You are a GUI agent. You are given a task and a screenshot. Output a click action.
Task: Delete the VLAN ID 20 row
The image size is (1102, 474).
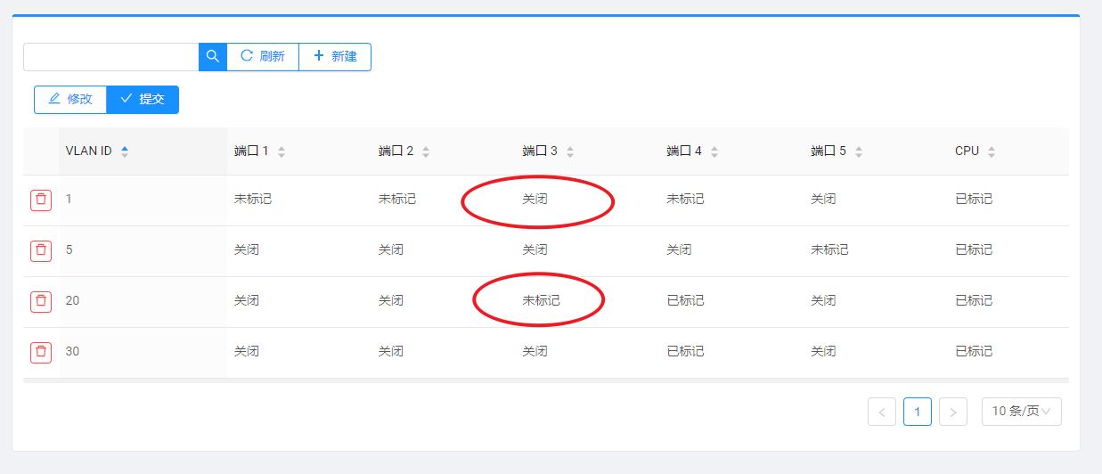[x=41, y=301]
